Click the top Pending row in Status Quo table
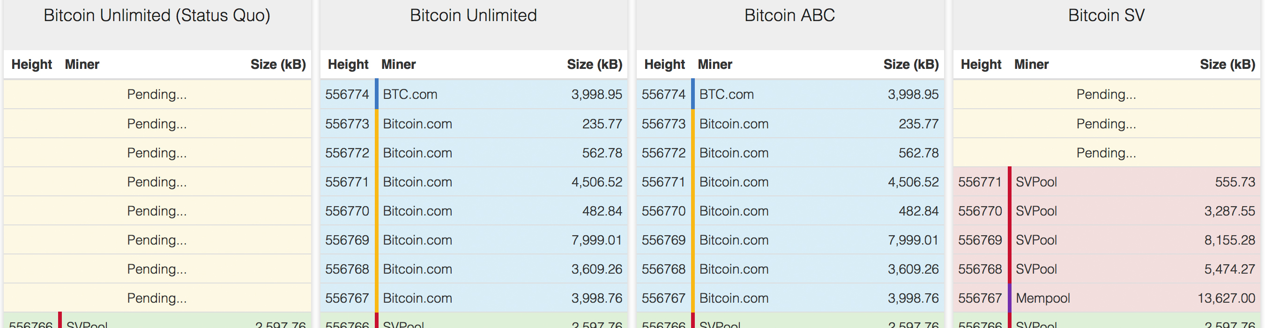The width and height of the screenshot is (1265, 328). click(156, 94)
